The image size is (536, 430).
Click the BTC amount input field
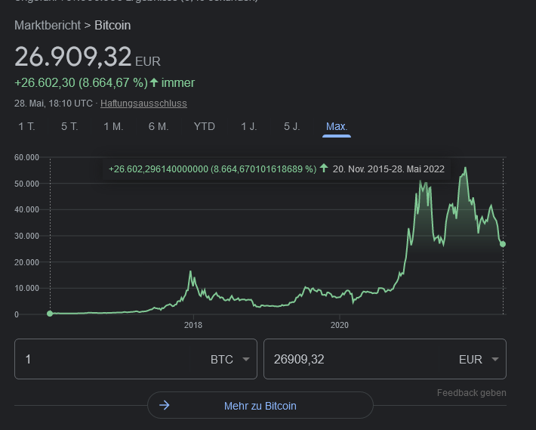tap(106, 360)
